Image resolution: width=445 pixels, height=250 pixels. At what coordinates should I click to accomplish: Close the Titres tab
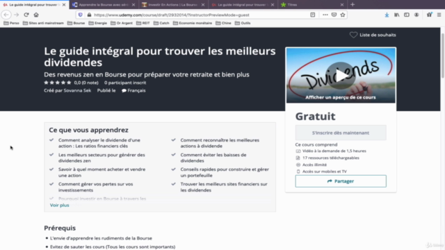(342, 5)
